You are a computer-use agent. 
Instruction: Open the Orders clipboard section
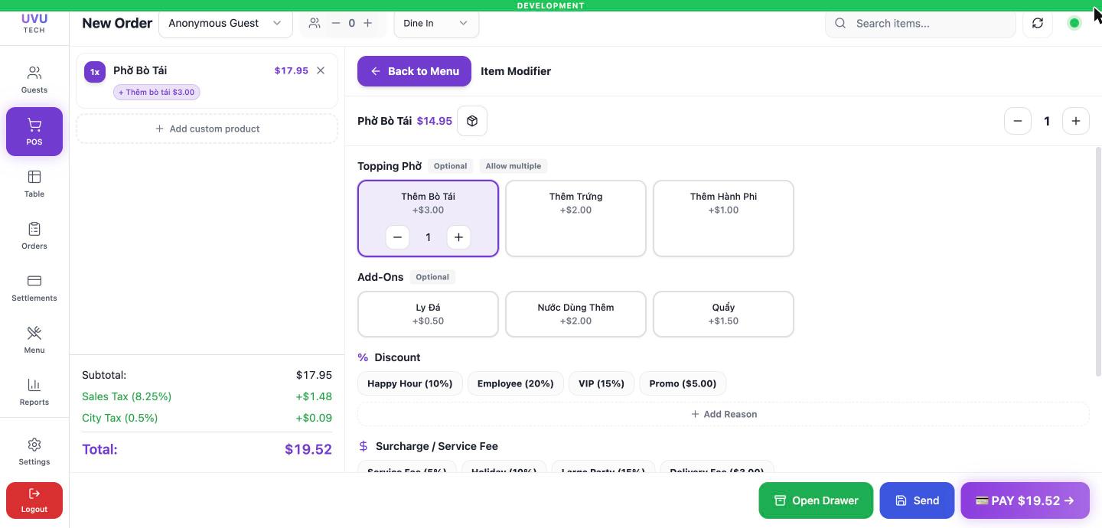click(34, 236)
